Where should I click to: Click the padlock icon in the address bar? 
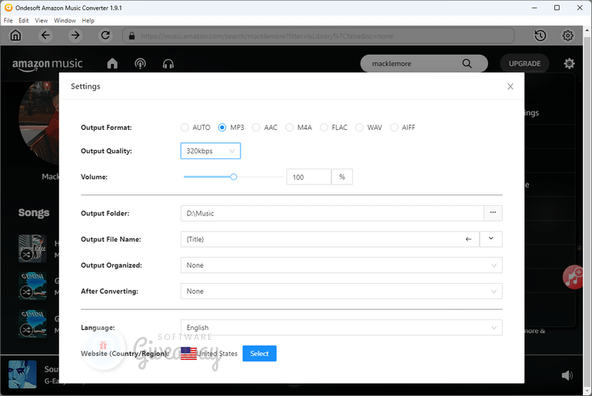(x=131, y=36)
